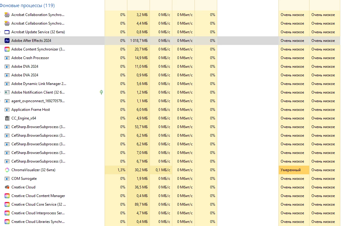Click the Application Frame Host icon
The height and width of the screenshot is (226, 364).
click(7, 110)
